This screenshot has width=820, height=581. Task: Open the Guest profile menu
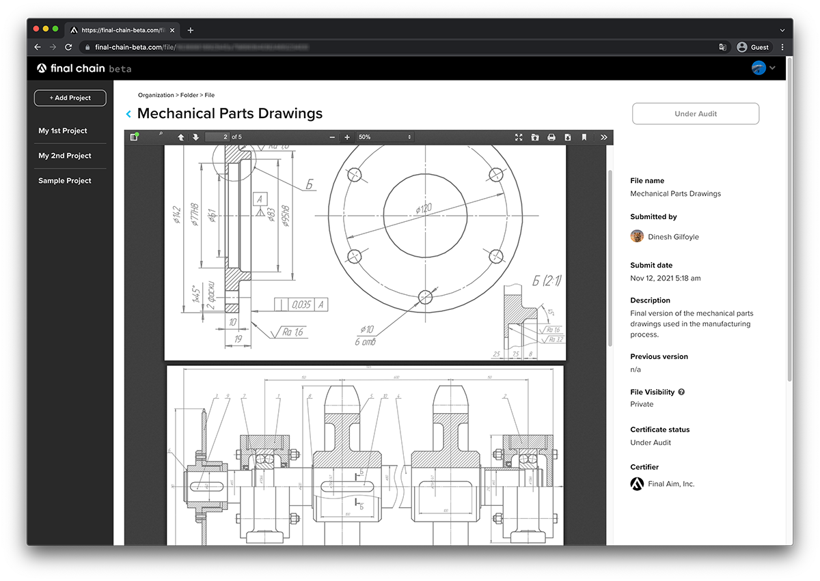753,47
